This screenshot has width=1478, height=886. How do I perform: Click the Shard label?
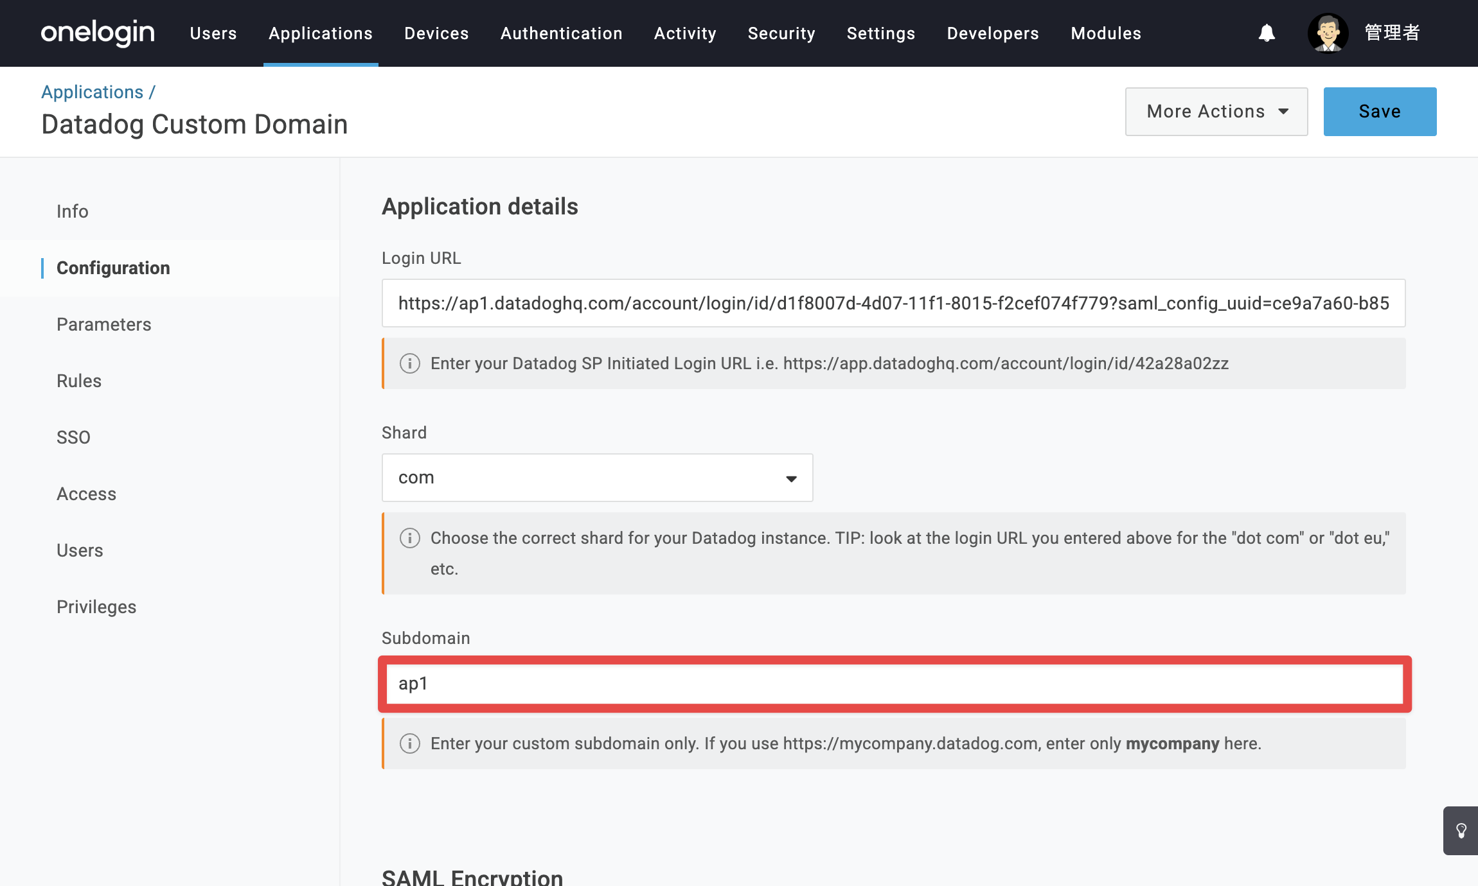point(404,433)
